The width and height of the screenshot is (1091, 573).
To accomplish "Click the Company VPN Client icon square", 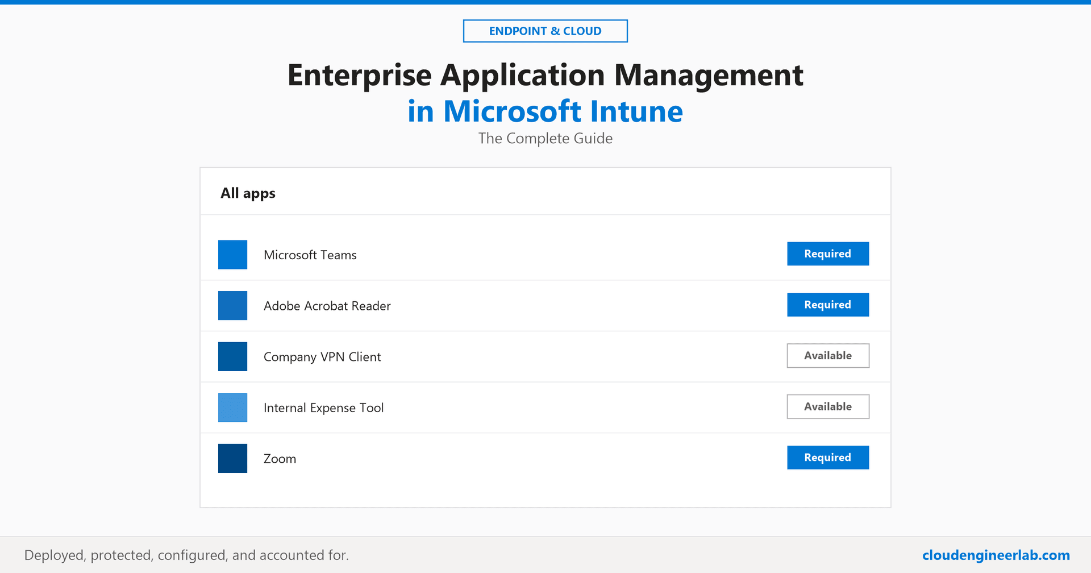I will pos(232,356).
